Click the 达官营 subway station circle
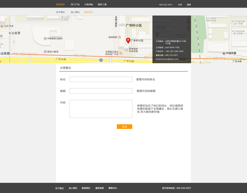The width and height of the screenshot is (247, 193). (x=10, y=33)
